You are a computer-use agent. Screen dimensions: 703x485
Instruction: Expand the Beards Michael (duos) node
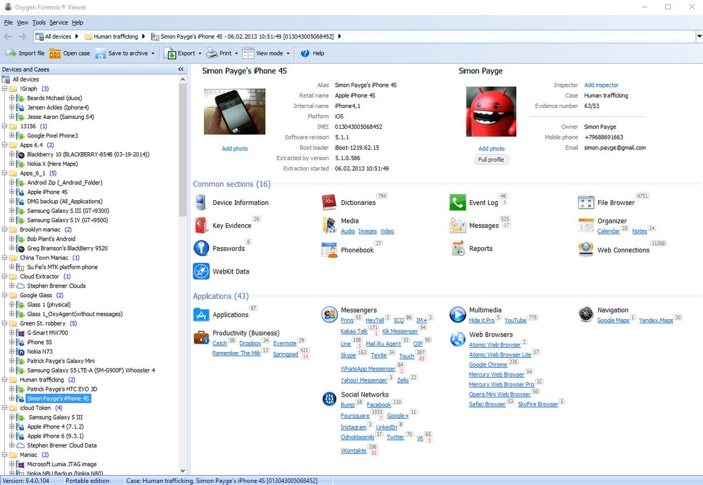[x=12, y=98]
